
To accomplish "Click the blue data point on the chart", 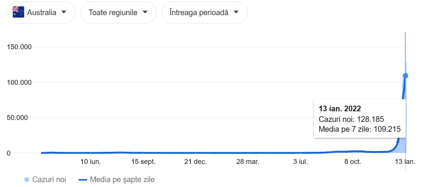I will (x=405, y=76).
